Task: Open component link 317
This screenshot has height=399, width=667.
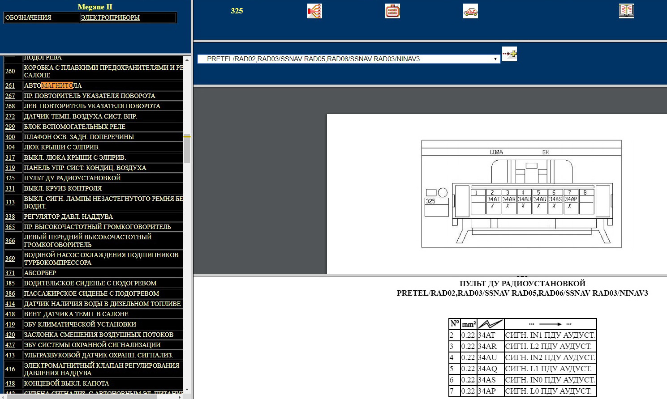Action: point(10,157)
